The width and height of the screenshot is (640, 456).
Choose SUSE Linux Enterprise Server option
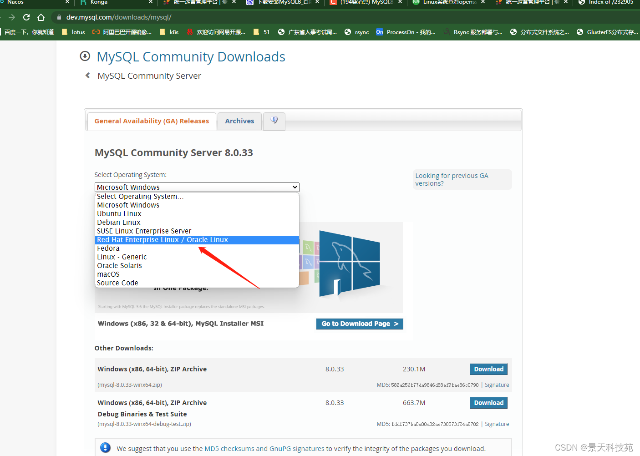(197, 231)
